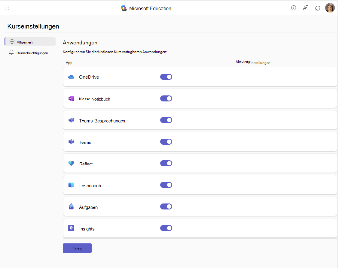The width and height of the screenshot is (339, 268).
Task: Click the Kurseinstellungen page heading
Action: tap(33, 26)
